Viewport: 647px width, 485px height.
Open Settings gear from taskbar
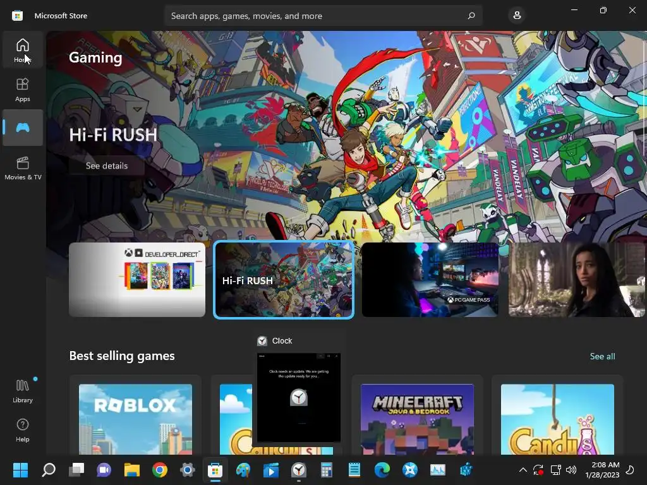[187, 470]
